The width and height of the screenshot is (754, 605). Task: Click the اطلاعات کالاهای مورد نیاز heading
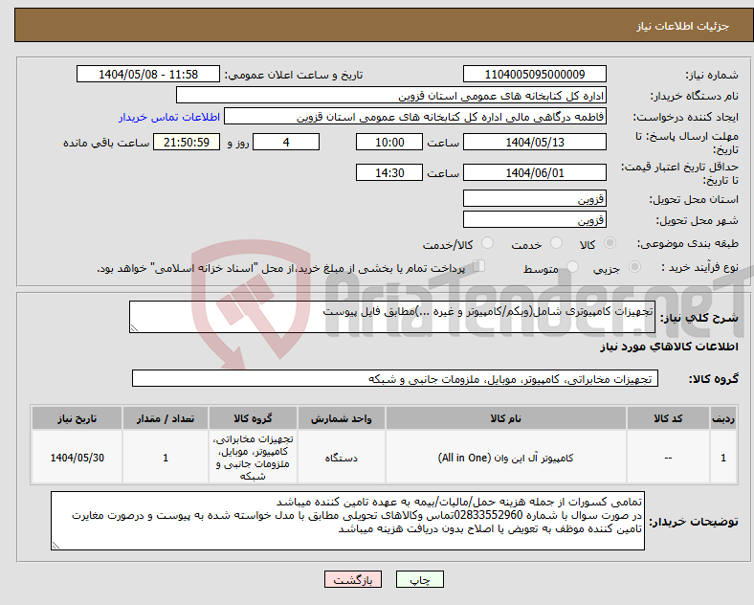pos(669,347)
